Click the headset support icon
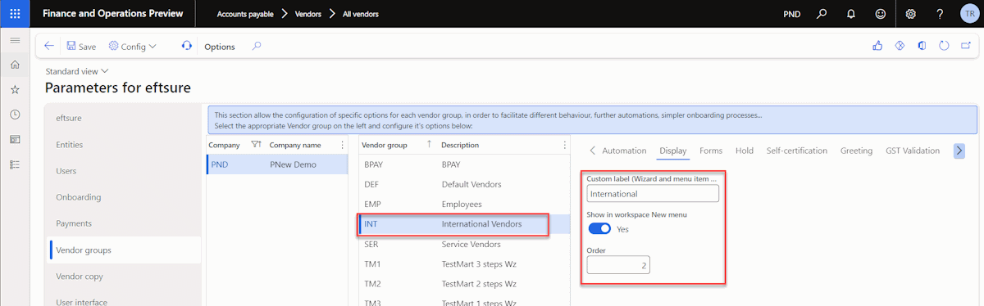The width and height of the screenshot is (984, 306). click(x=186, y=47)
